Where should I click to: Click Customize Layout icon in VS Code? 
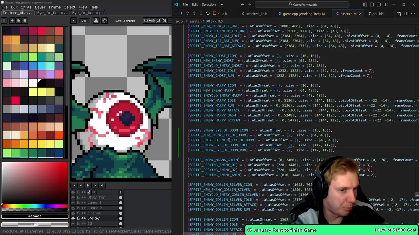click(386, 5)
